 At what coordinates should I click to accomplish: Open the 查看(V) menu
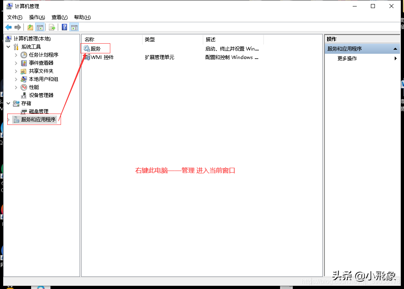tap(59, 17)
